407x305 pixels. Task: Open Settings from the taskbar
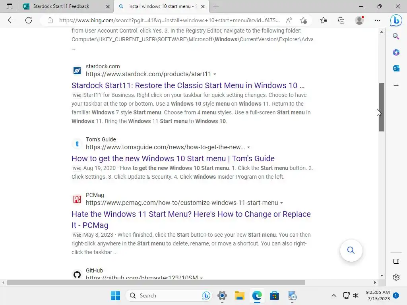point(222,295)
